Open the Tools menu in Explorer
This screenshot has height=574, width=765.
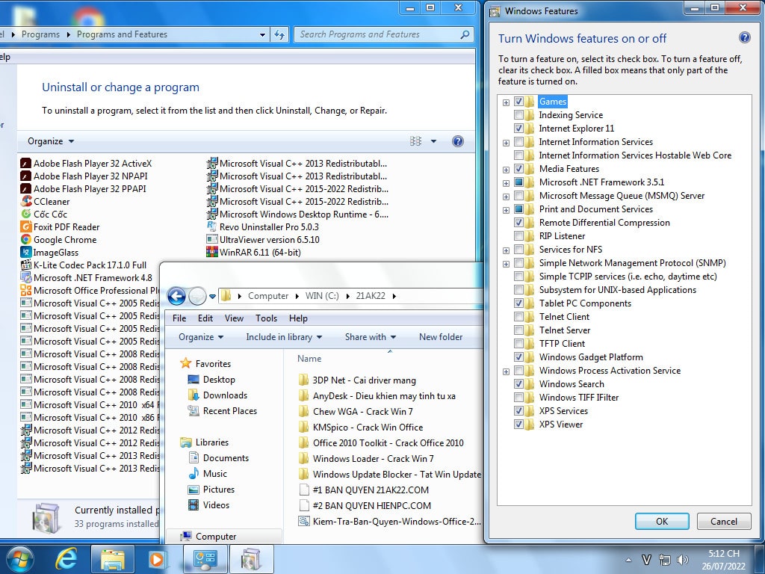[x=266, y=318]
